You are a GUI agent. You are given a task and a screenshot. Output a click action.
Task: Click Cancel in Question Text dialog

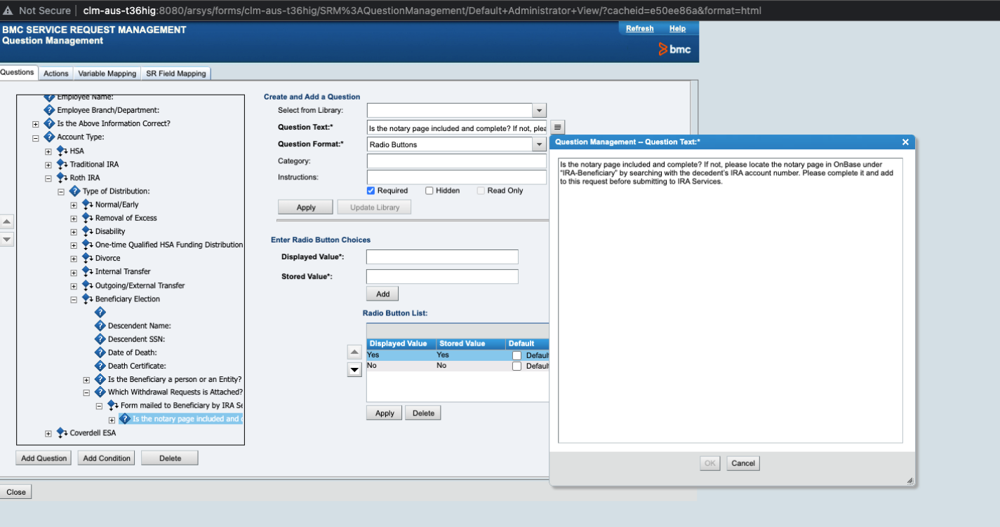click(x=743, y=463)
